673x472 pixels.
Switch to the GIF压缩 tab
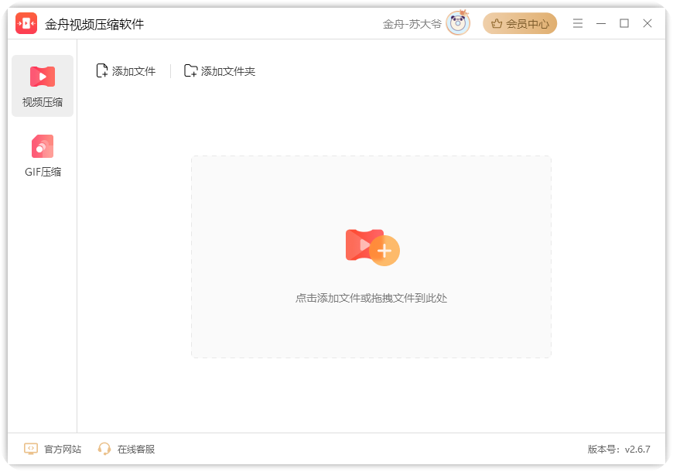click(43, 156)
